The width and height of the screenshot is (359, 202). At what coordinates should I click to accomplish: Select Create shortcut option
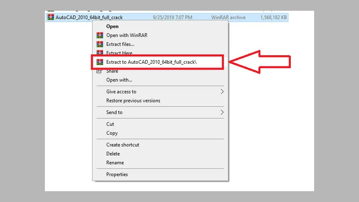pos(123,145)
